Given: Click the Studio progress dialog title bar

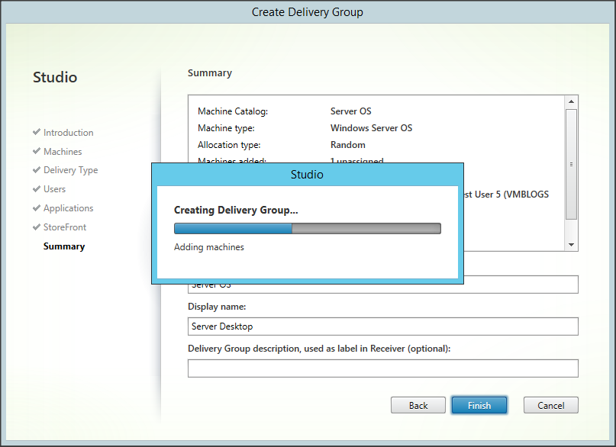Looking at the screenshot, I should pos(307,175).
